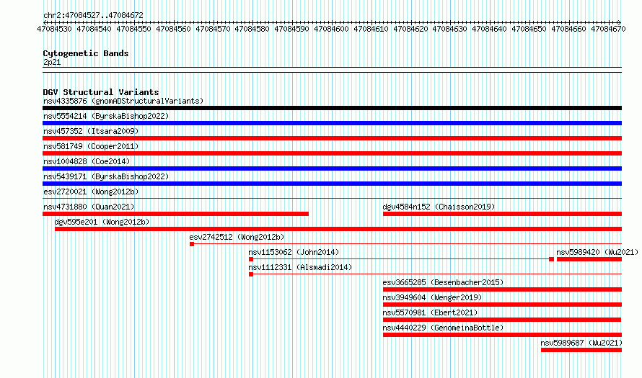642x378 pixels.
Task: Click ruler position 47084570
Action: (213, 29)
